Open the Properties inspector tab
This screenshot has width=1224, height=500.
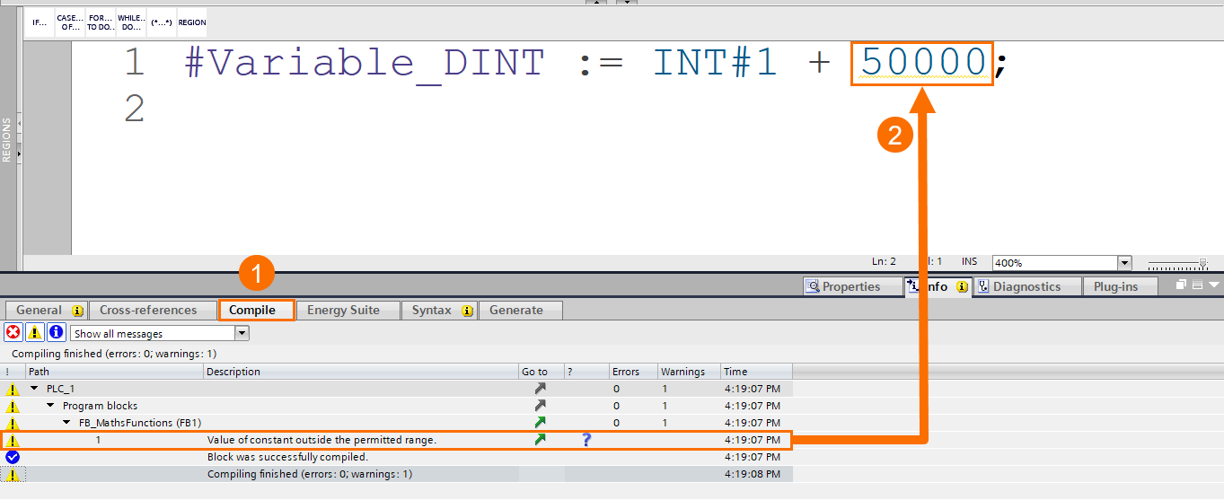853,286
